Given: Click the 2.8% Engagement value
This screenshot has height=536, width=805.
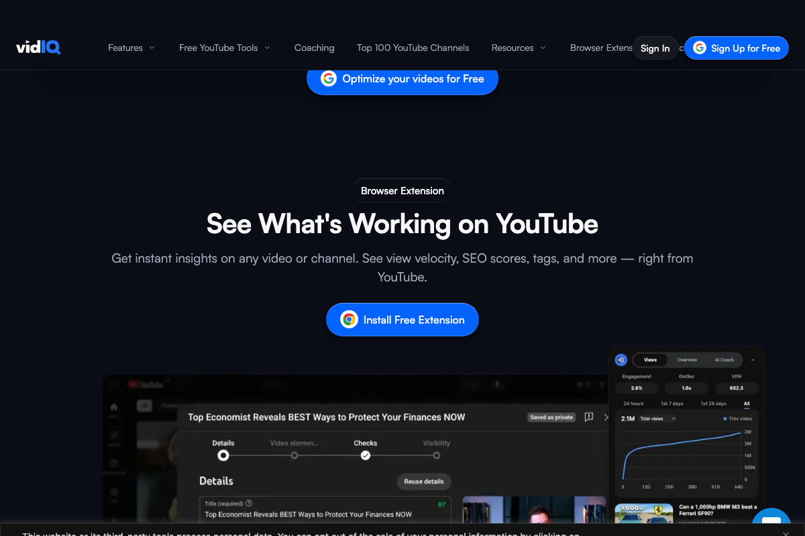Looking at the screenshot, I should point(637,388).
